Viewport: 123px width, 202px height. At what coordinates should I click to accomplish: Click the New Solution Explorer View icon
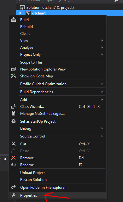(14, 69)
